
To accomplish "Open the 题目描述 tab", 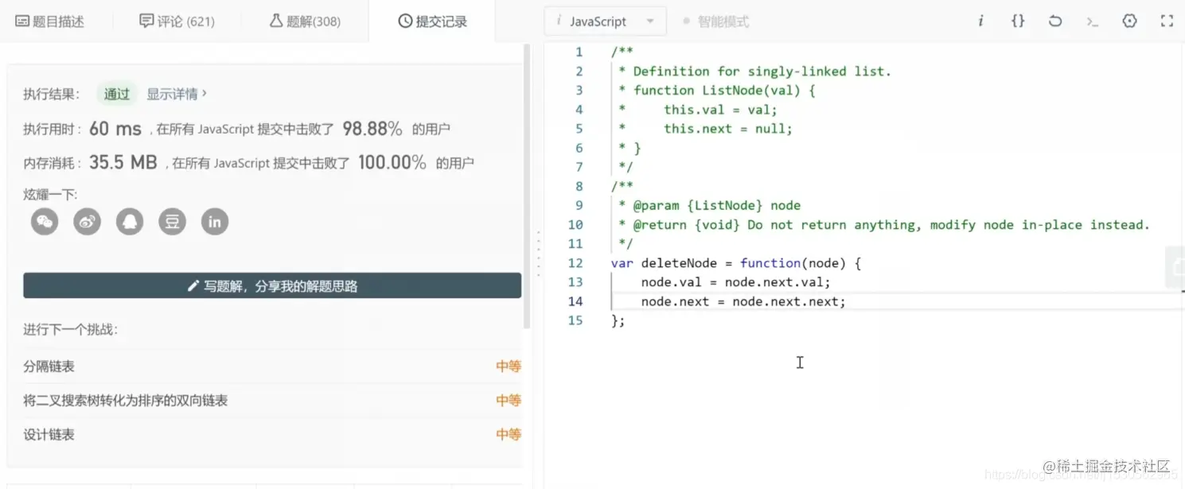I will (x=50, y=21).
